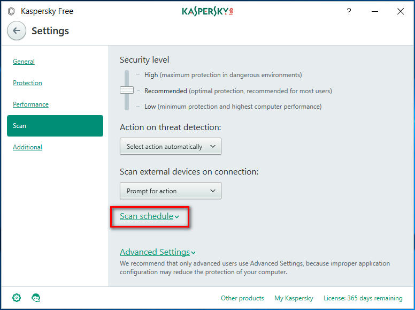415x310 pixels.
Task: Set security level to Low
Action: 150,107
